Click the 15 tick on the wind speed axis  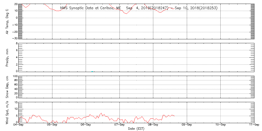15,102
